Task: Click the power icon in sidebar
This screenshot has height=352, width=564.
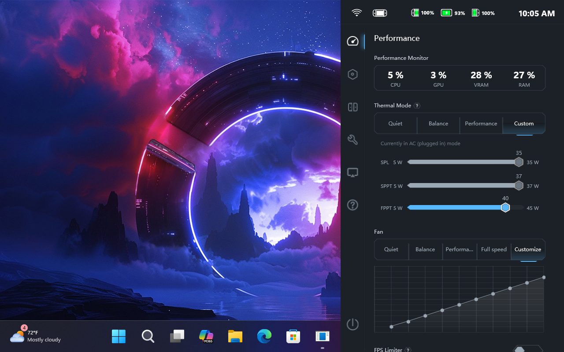Action: [x=352, y=324]
